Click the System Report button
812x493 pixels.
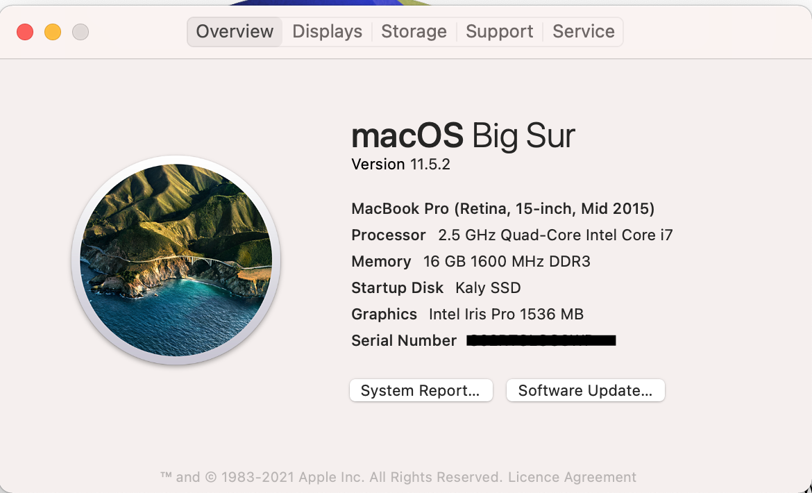(421, 390)
